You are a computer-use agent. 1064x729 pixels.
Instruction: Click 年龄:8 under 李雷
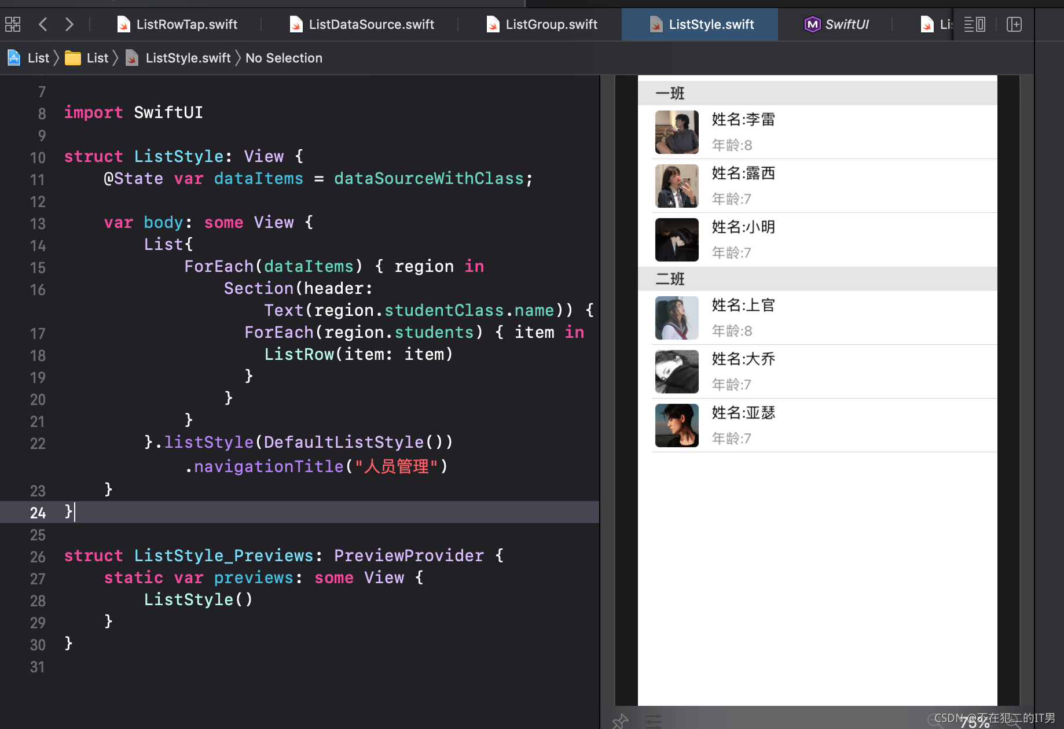click(732, 145)
